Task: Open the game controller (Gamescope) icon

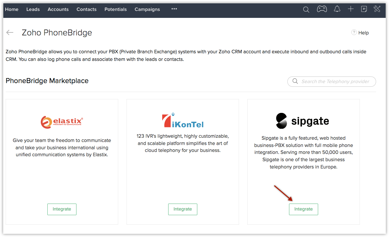Action: point(322,9)
